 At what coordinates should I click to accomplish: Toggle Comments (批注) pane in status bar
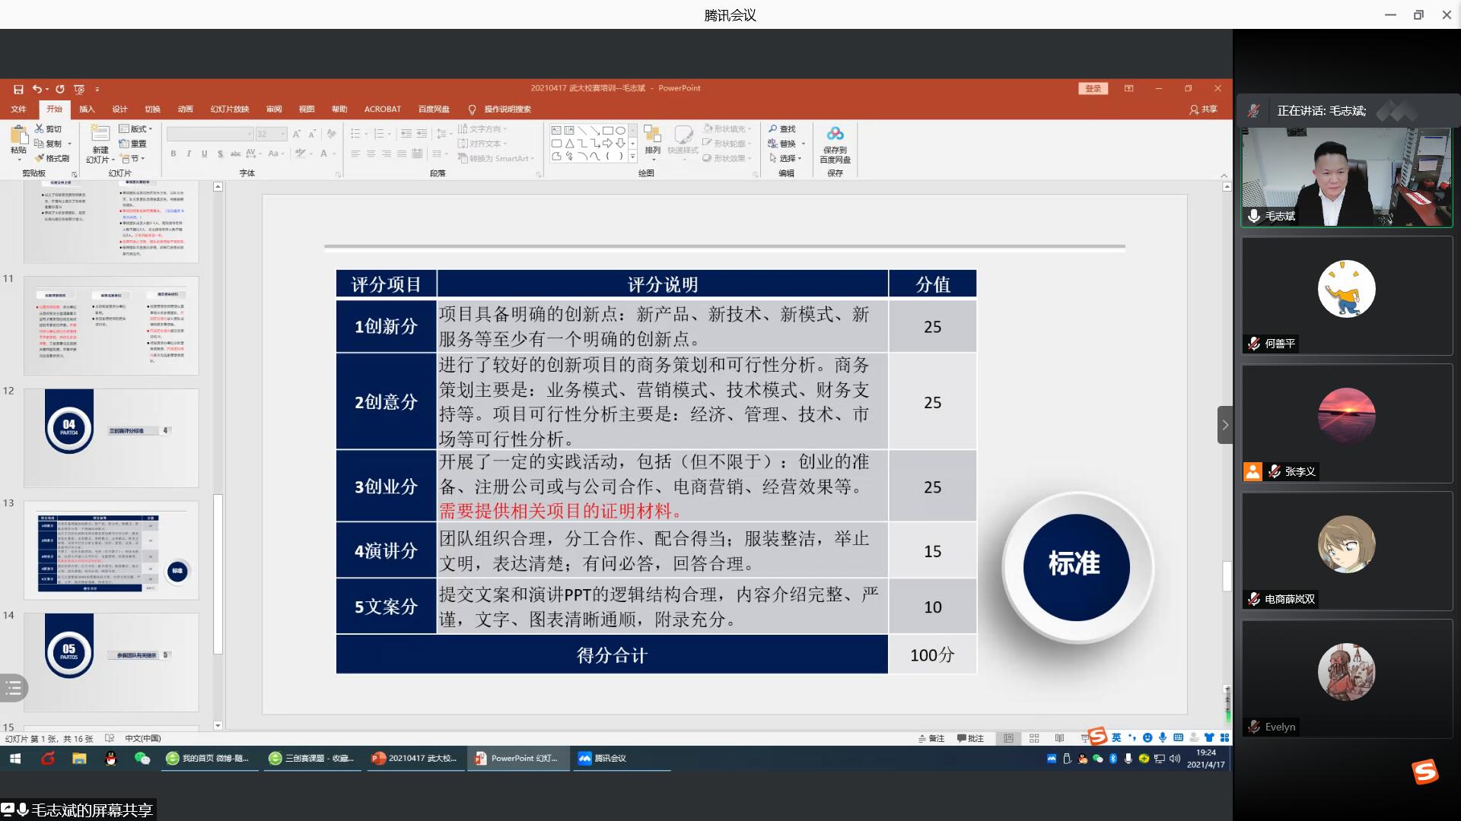pos(970,738)
